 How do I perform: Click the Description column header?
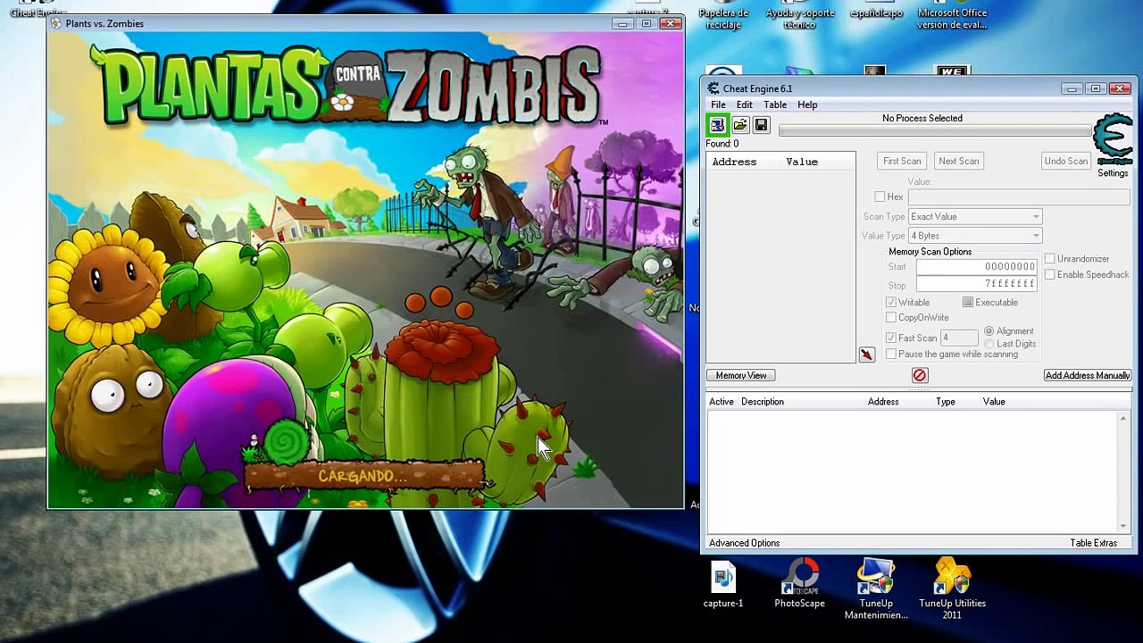[763, 402]
